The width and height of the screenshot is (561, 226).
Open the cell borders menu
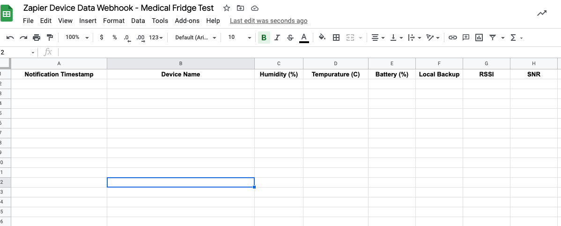tap(336, 37)
